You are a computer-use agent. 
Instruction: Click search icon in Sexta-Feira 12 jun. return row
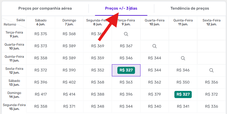click(211, 70)
